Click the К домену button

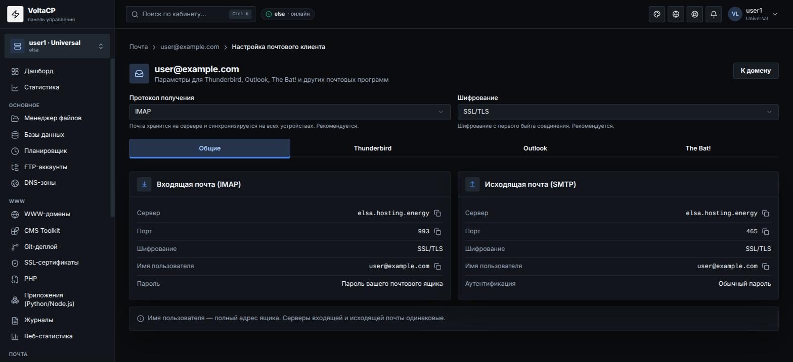pos(756,71)
